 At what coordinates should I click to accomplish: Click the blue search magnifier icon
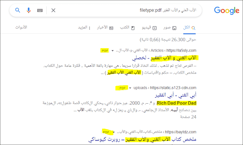pos(18,10)
